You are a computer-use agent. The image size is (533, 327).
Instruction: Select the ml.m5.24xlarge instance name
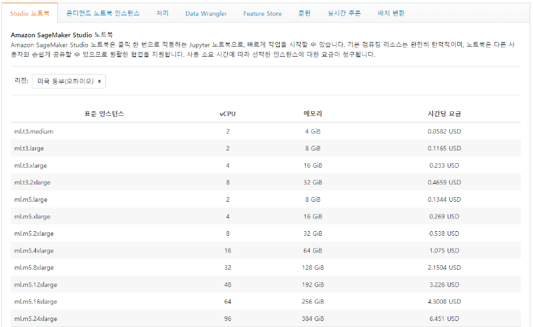point(36,318)
